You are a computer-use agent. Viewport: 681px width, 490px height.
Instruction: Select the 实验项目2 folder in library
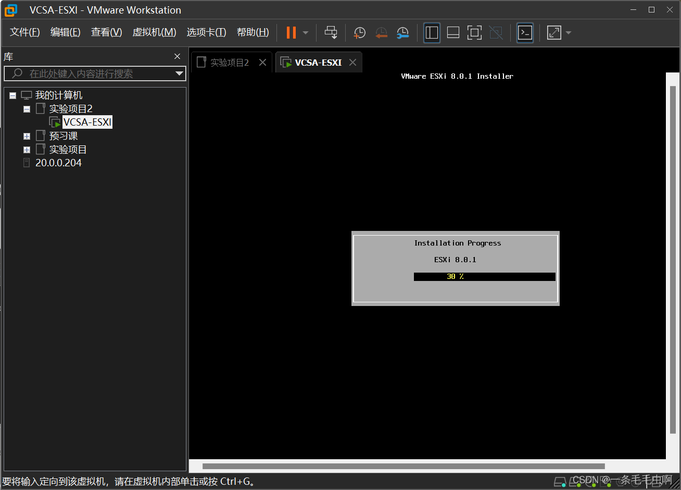(x=71, y=109)
